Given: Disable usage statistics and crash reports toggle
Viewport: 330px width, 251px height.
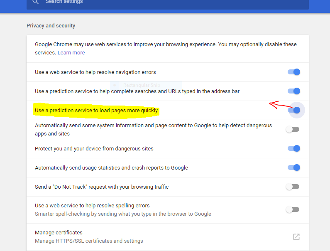Looking at the screenshot, I should (x=293, y=167).
